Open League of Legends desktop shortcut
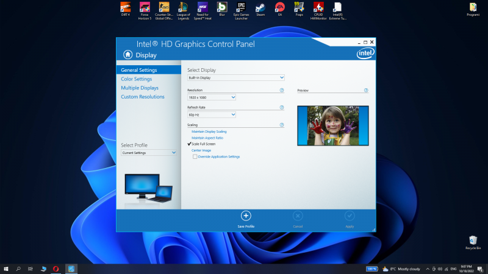This screenshot has height=274, width=488. (184, 11)
